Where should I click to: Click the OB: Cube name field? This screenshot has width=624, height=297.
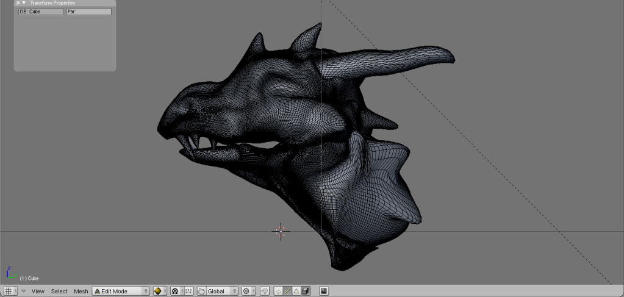pyautogui.click(x=40, y=12)
